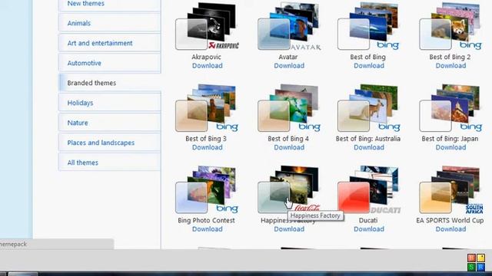Open the Akrapovic theme thumbnail
The height and width of the screenshot is (276, 492).
(207, 26)
